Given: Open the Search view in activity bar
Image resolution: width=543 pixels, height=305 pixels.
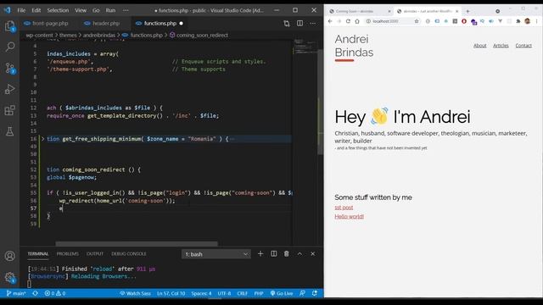Looking at the screenshot, I should [9, 47].
